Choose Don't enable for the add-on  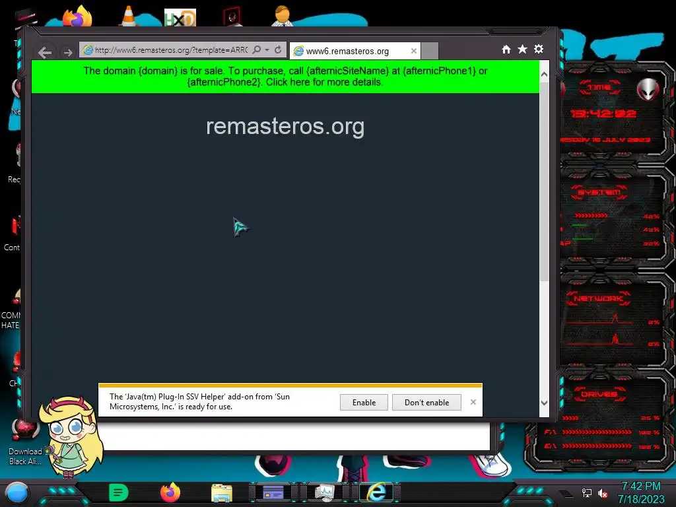426,402
